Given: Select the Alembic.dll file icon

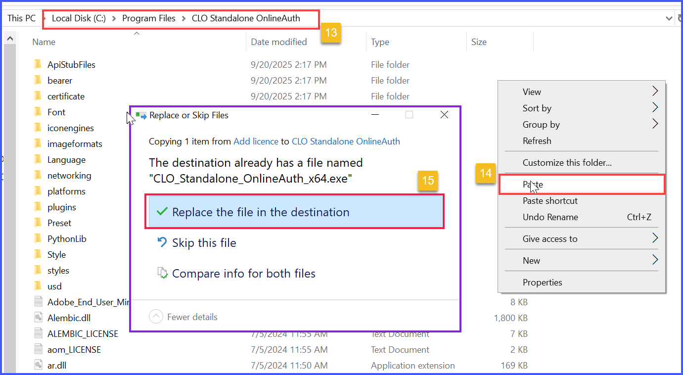Looking at the screenshot, I should coord(39,318).
